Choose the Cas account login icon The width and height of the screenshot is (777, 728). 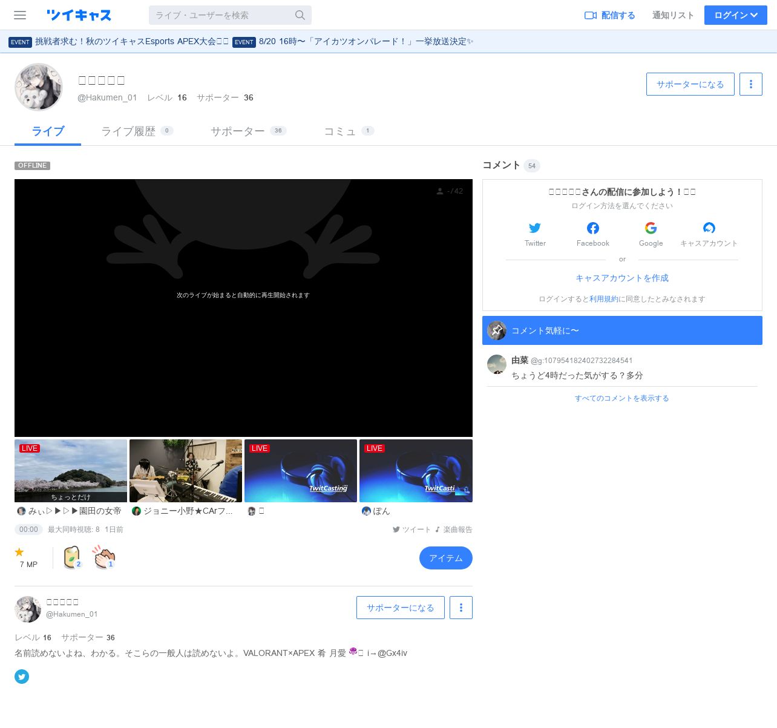tap(709, 228)
